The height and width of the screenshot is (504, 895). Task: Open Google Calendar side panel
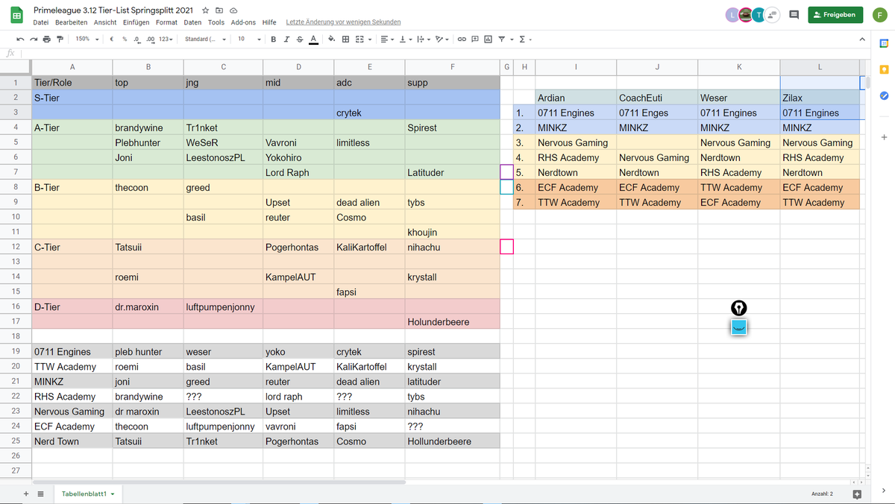pos(884,44)
